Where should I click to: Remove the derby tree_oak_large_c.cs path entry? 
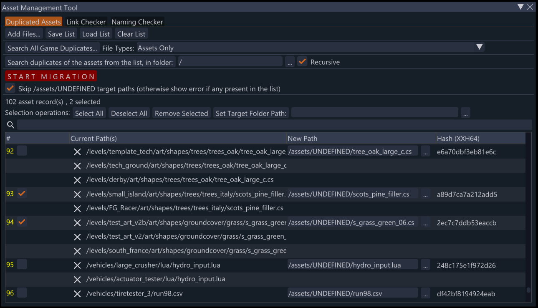pyautogui.click(x=77, y=180)
